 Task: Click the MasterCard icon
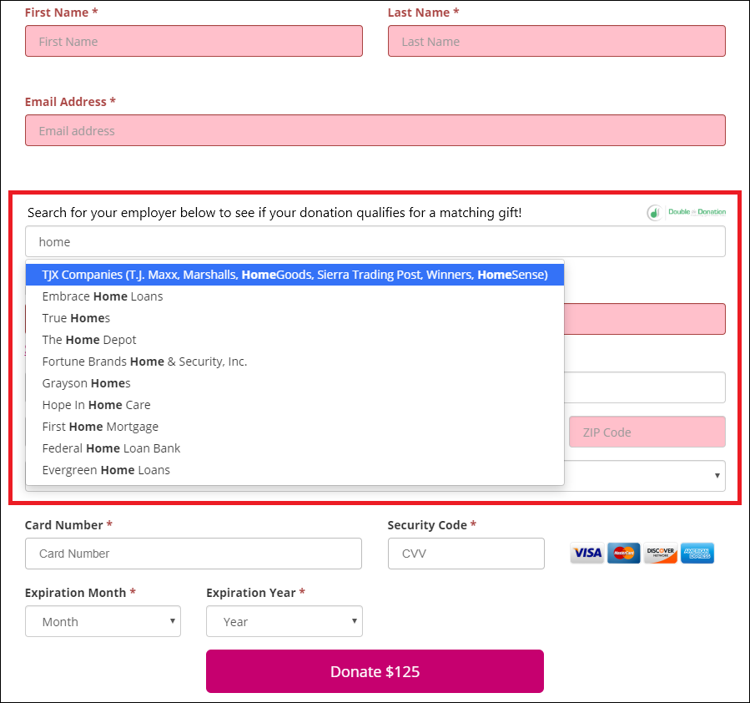tap(624, 554)
